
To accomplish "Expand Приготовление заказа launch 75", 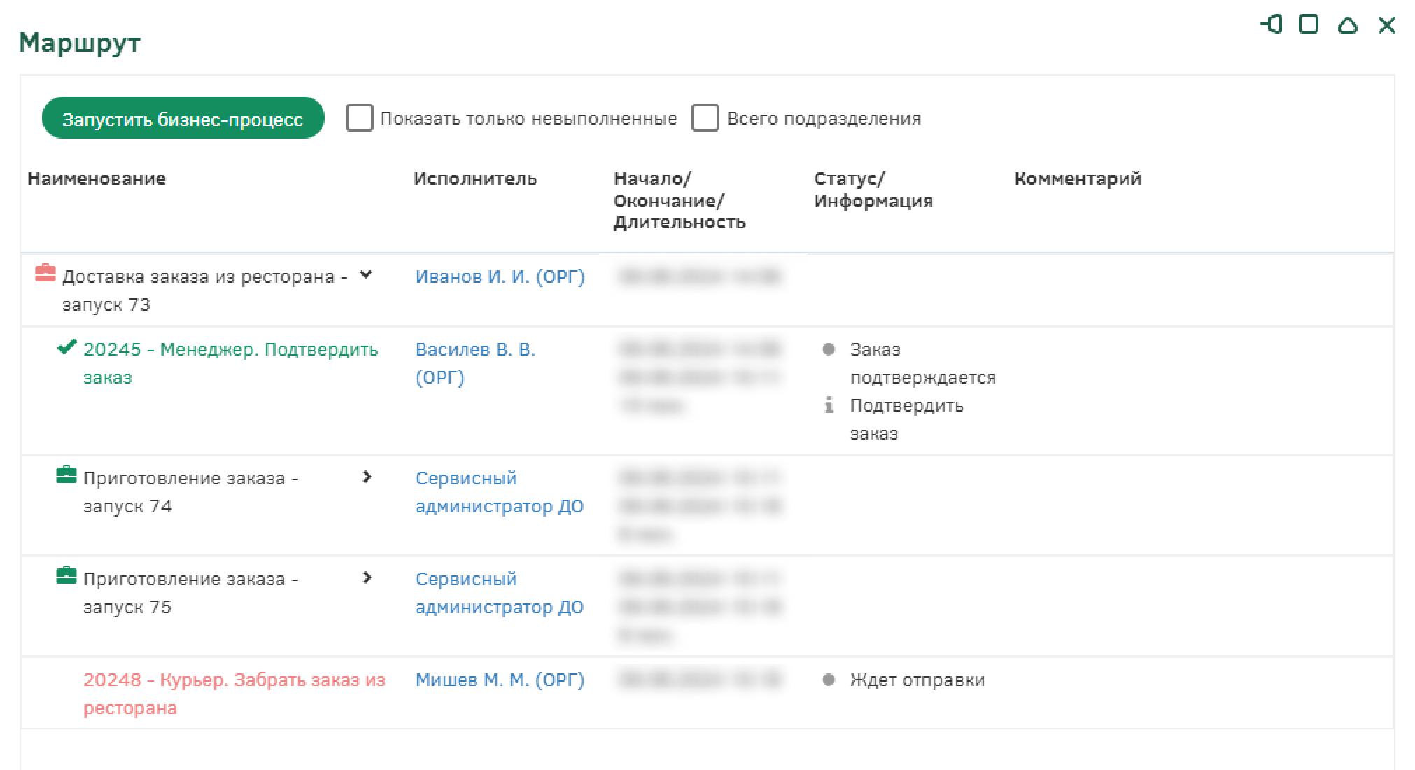I will coord(367,577).
